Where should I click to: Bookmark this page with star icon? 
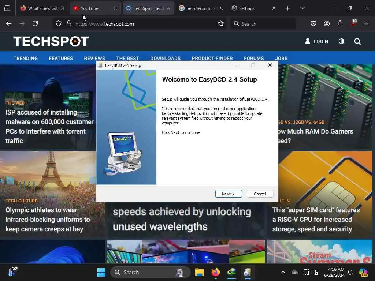coord(221,24)
